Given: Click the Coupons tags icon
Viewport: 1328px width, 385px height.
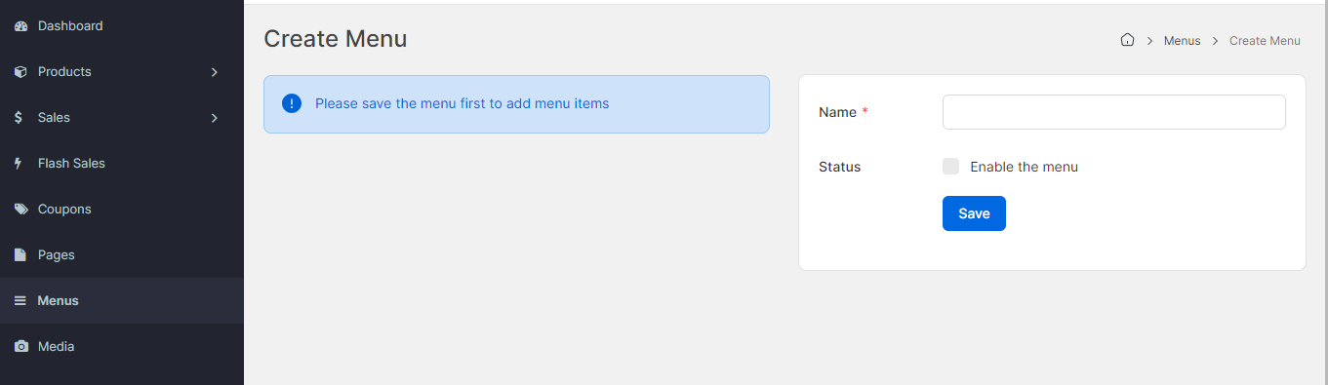Looking at the screenshot, I should pos(20,210).
